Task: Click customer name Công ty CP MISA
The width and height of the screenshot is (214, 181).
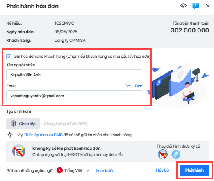Action: 70,40
